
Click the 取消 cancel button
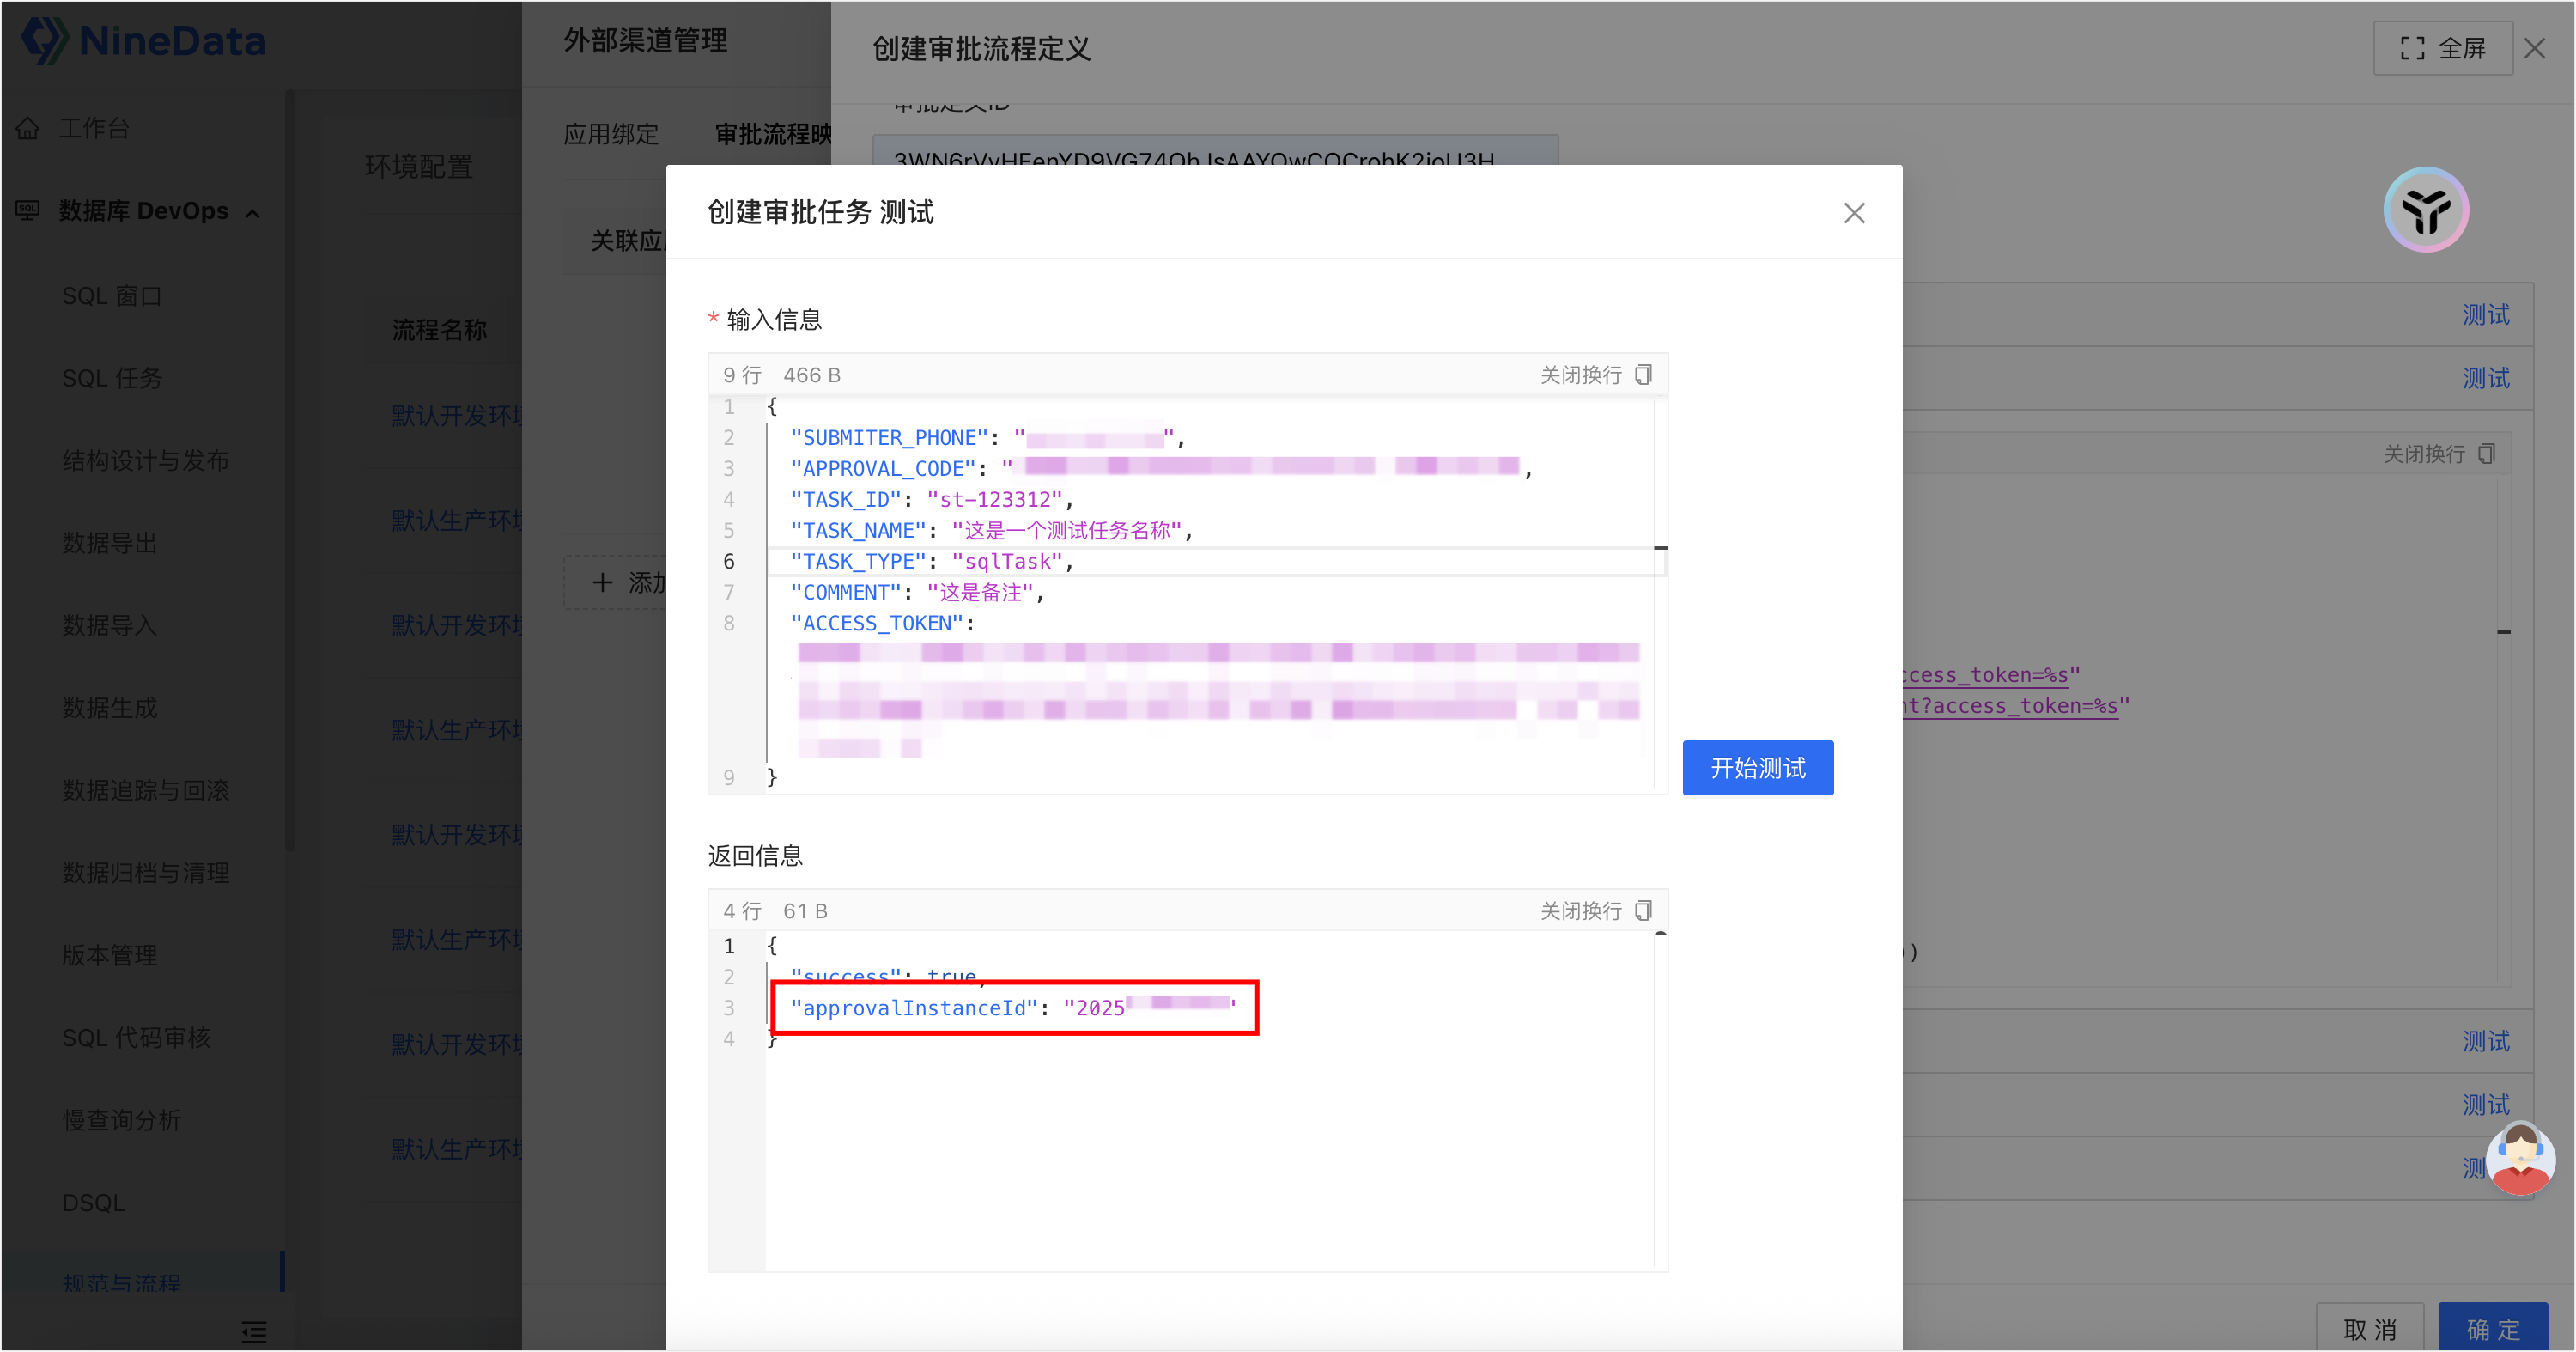2369,1329
